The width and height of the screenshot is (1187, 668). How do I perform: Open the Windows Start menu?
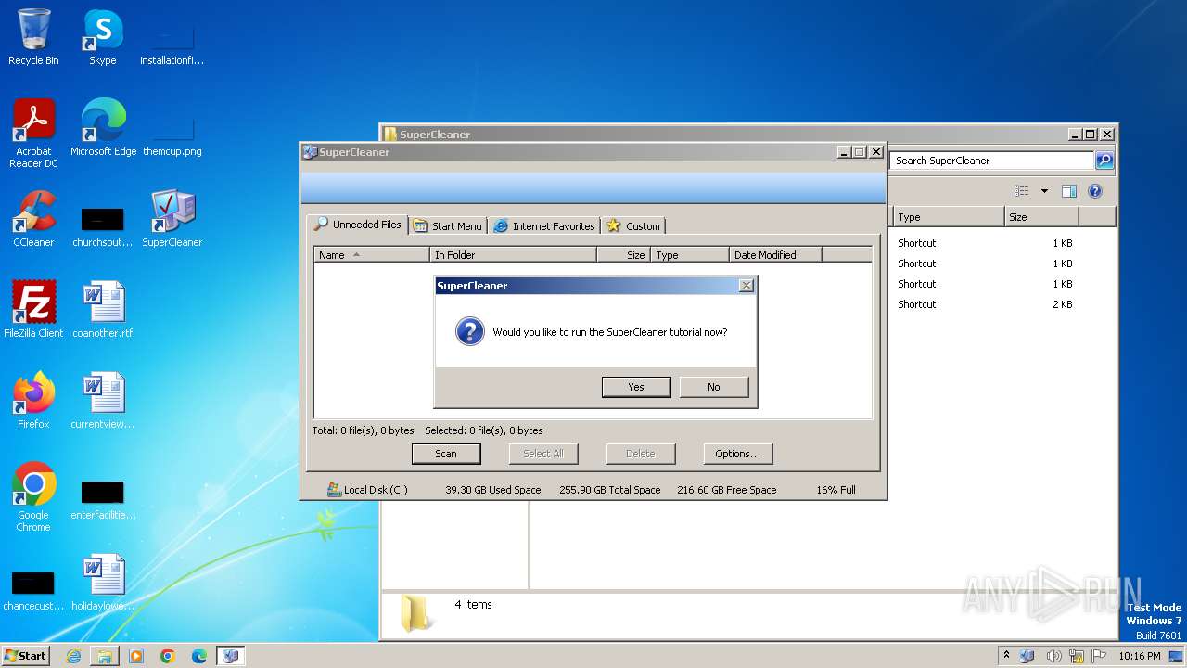(25, 655)
